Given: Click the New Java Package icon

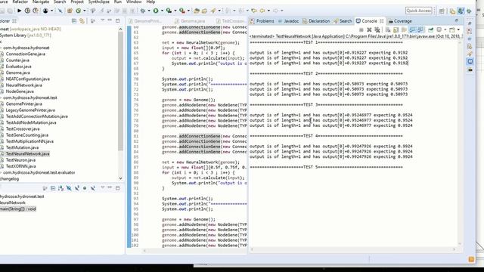Looking at the screenshot, I should [x=70, y=11].
